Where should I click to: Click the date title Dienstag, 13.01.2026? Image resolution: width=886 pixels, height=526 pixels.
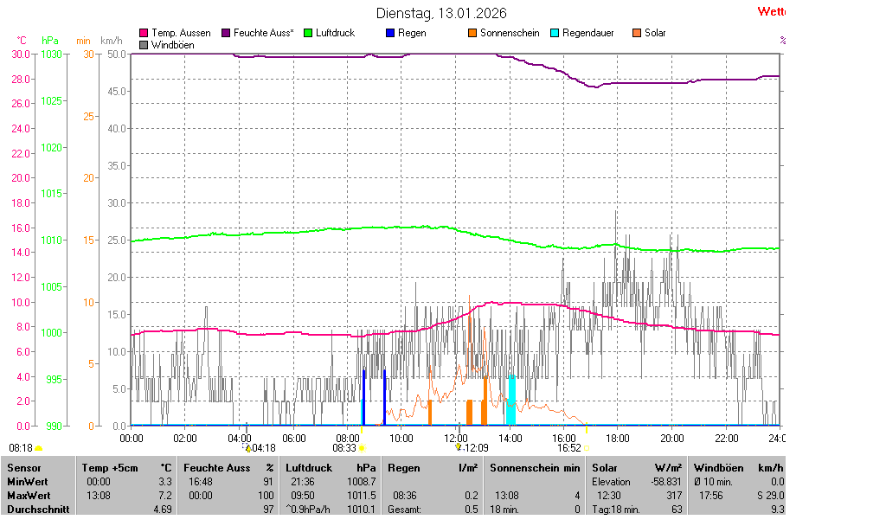pos(441,13)
